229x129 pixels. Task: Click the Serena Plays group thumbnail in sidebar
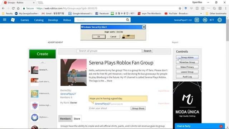click(35, 70)
